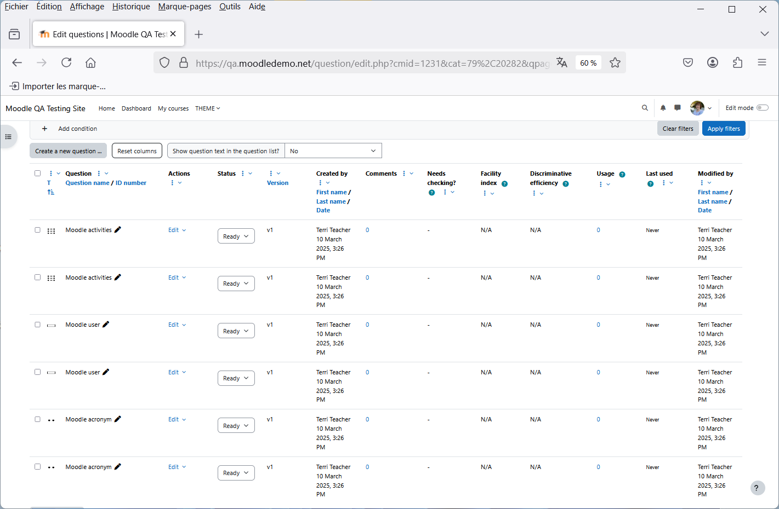Open the Marque-pages menu
This screenshot has height=509, width=779.
click(x=185, y=7)
